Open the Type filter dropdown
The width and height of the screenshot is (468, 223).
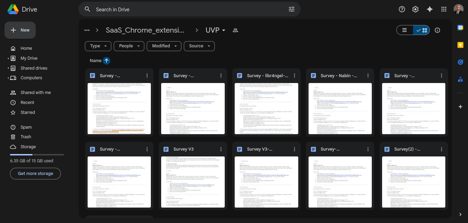[x=98, y=46]
